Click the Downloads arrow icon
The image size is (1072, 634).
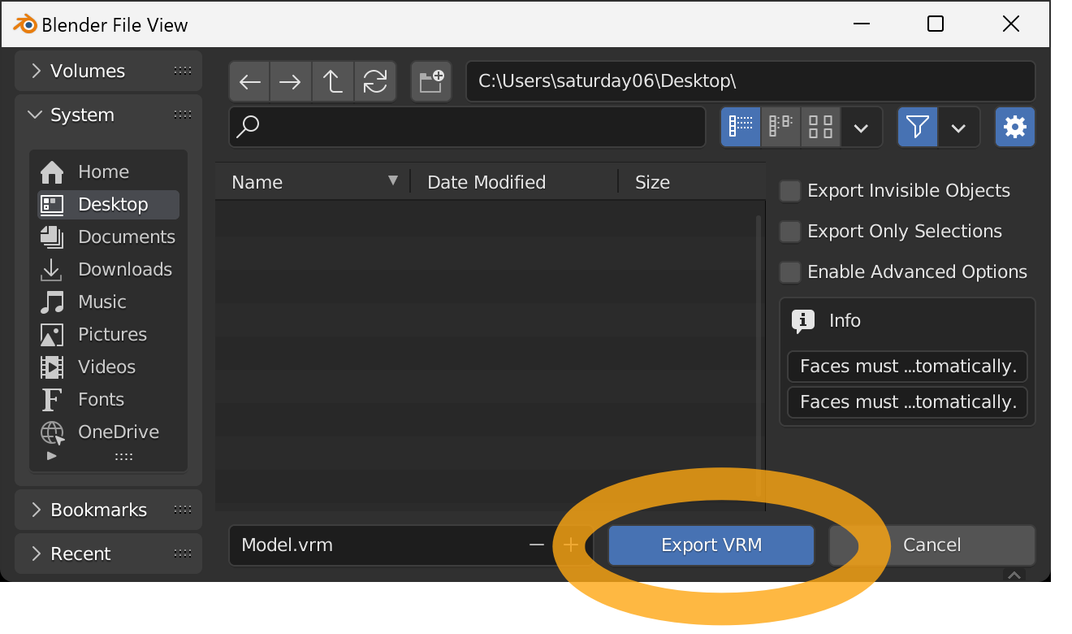pyautogui.click(x=52, y=269)
